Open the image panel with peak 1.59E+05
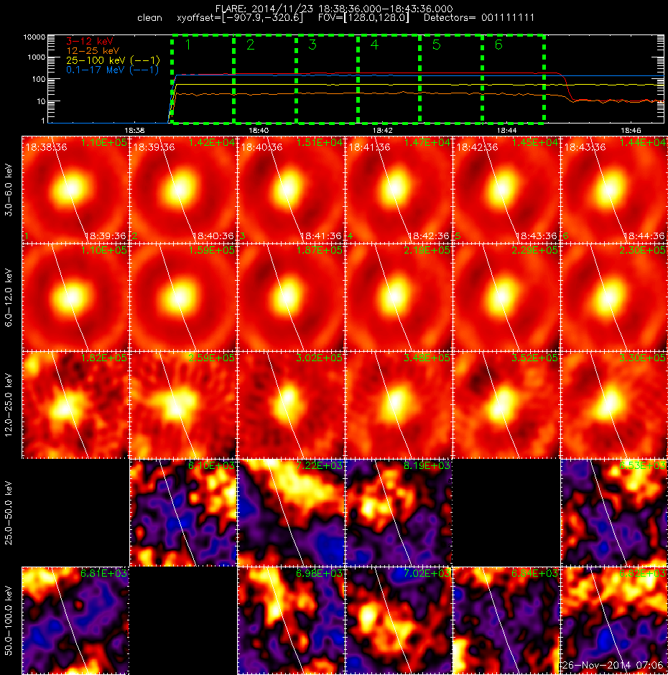The image size is (668, 675). pyautogui.click(x=183, y=297)
